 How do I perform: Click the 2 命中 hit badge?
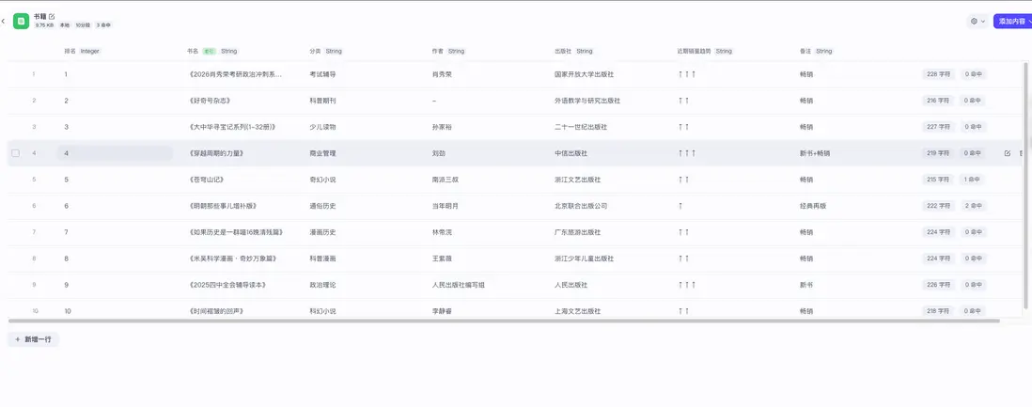tap(973, 206)
